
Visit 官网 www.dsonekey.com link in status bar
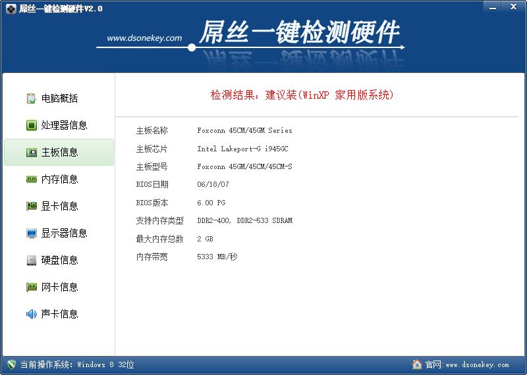(x=467, y=364)
